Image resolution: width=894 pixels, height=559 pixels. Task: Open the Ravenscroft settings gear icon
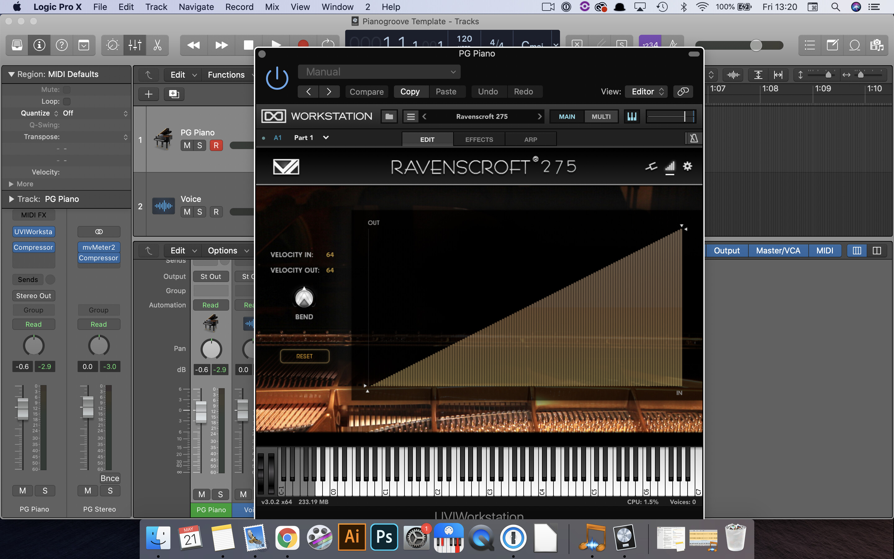(x=688, y=166)
